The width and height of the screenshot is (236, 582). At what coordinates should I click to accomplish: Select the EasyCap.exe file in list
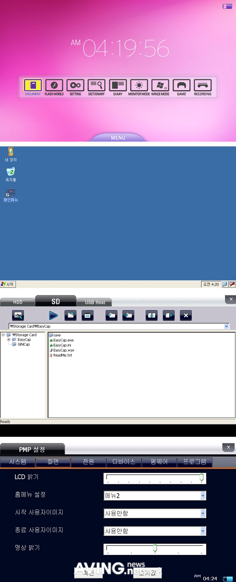tap(63, 340)
